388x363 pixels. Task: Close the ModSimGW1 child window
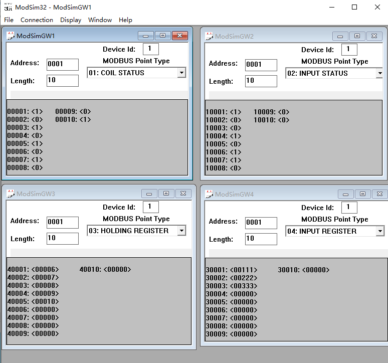click(x=180, y=36)
